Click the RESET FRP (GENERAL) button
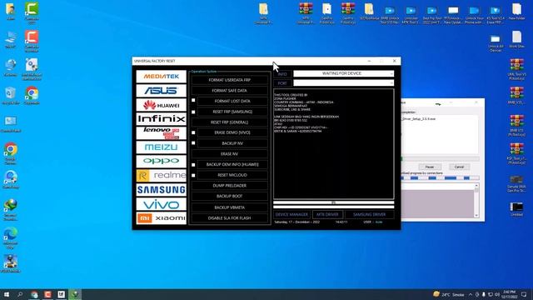 (x=230, y=122)
